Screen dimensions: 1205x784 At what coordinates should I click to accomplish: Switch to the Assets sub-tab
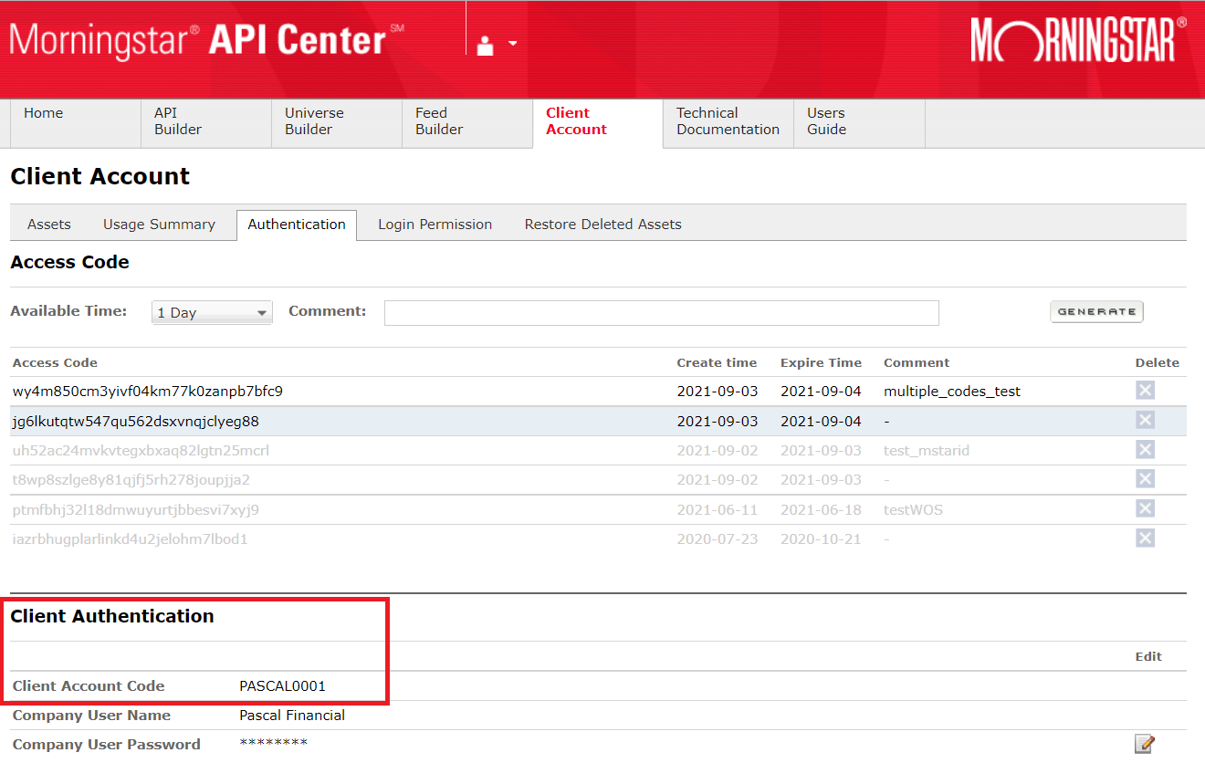coord(49,225)
